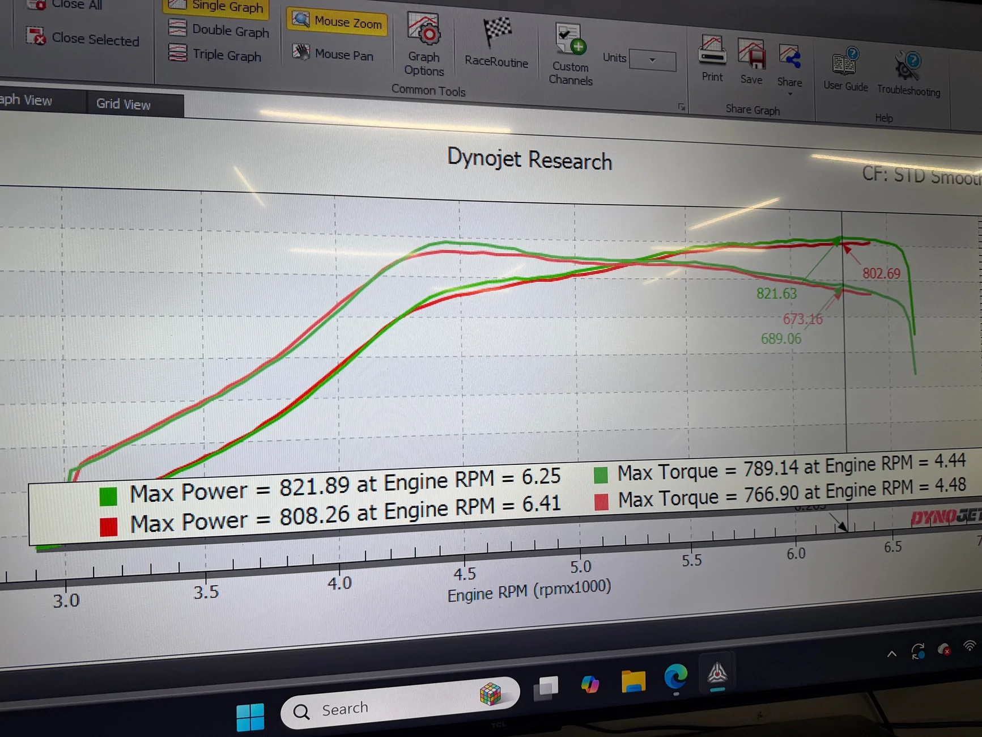Click the green Max Torque legend swatch

point(601,475)
